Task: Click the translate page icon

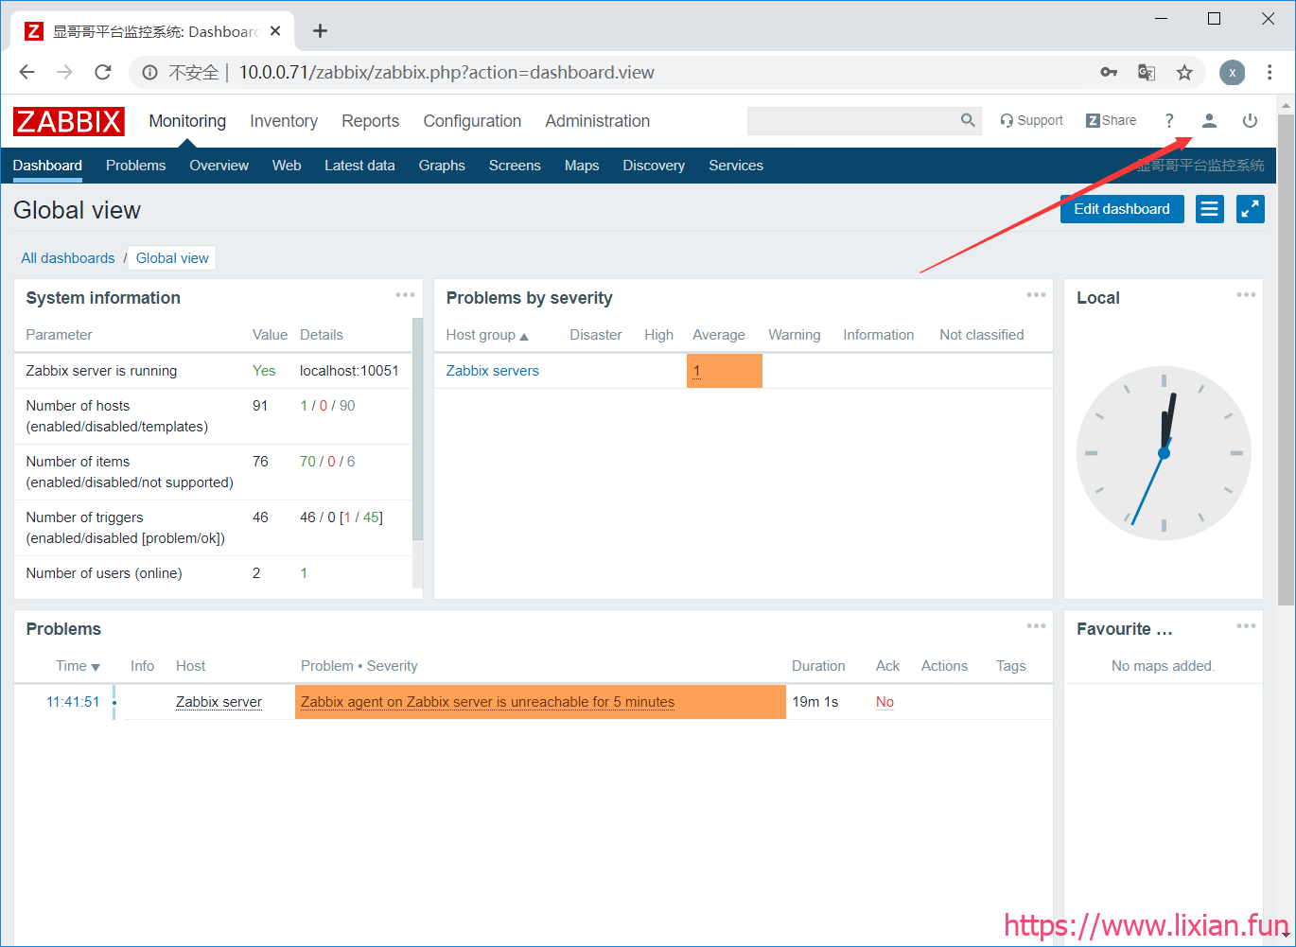Action: tap(1147, 73)
